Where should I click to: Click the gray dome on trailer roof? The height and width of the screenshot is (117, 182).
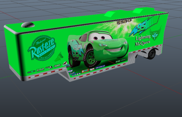[28, 25]
